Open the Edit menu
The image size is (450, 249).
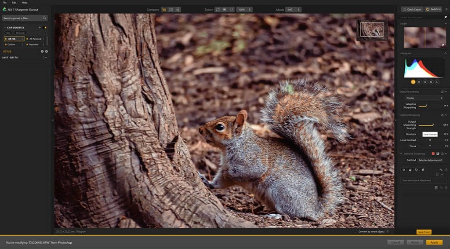click(14, 3)
